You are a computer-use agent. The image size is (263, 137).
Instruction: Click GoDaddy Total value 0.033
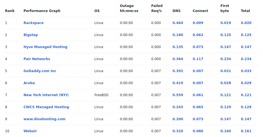(246, 71)
